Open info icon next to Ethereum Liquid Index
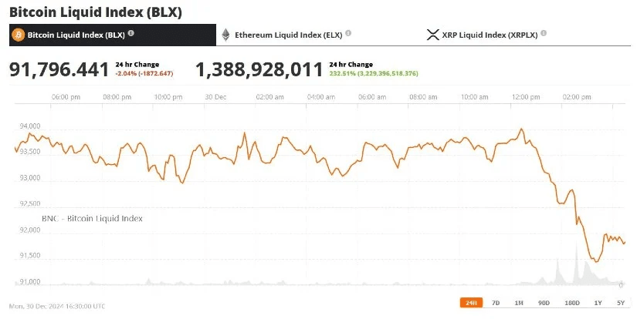This screenshot has height=319, width=637. click(348, 34)
